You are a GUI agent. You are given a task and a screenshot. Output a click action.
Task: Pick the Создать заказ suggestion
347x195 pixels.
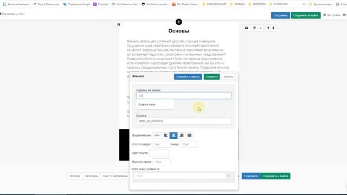(155, 105)
